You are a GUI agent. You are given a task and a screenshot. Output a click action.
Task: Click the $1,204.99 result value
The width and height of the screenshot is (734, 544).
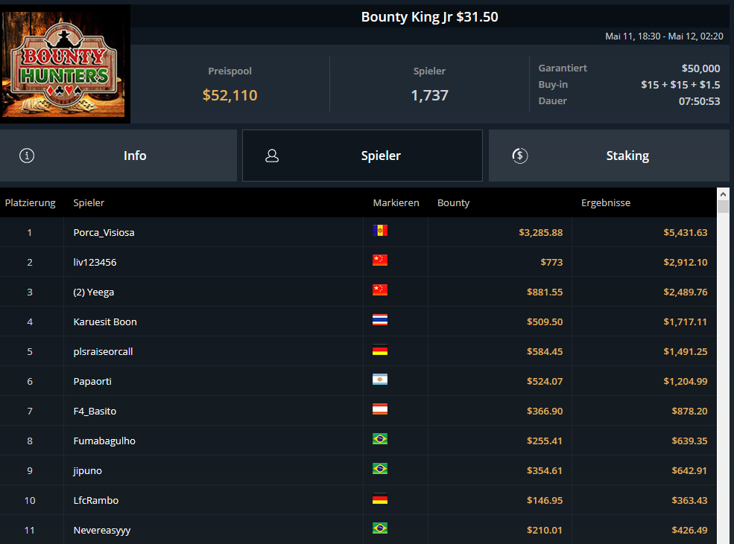click(x=686, y=381)
